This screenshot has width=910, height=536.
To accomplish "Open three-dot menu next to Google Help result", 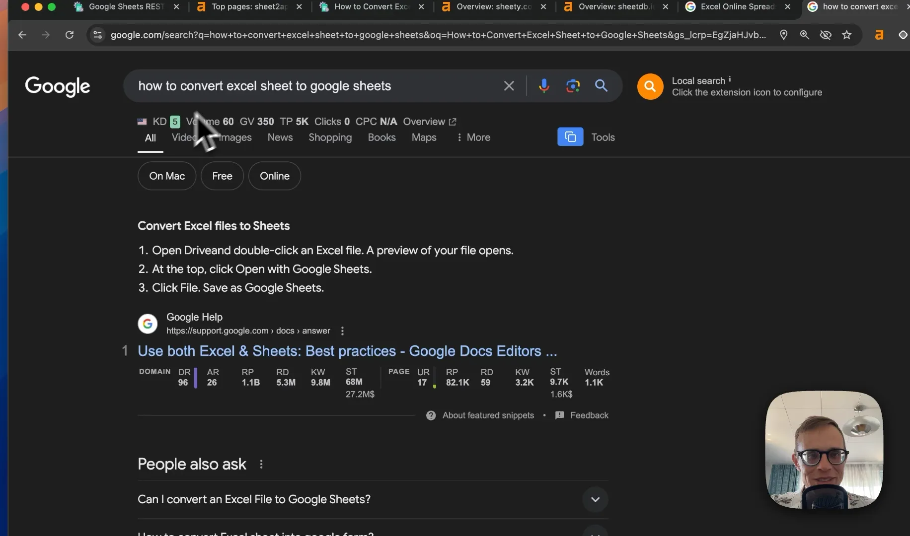I will (x=342, y=331).
